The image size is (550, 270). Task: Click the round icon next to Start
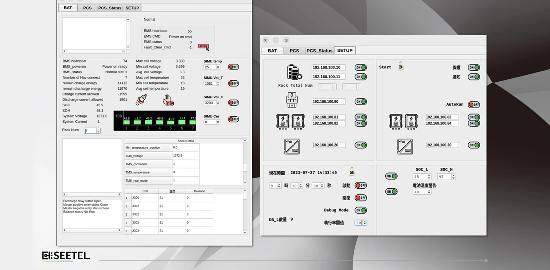[x=401, y=67]
